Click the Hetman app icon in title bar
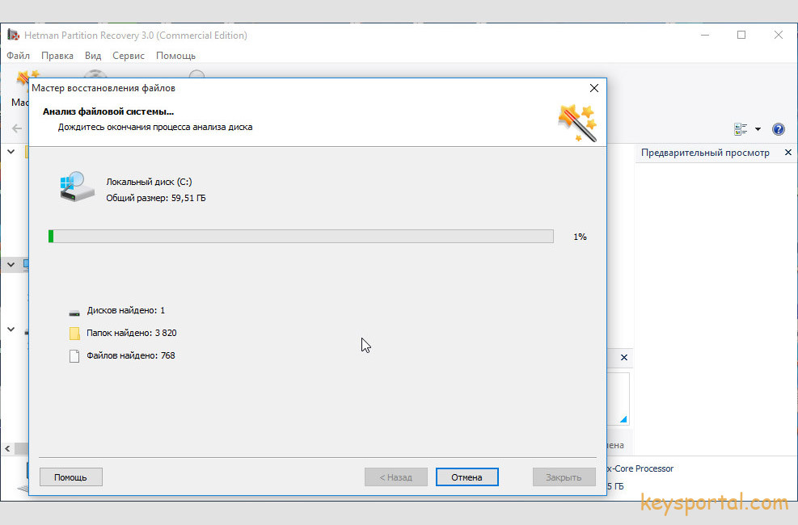 [13, 36]
